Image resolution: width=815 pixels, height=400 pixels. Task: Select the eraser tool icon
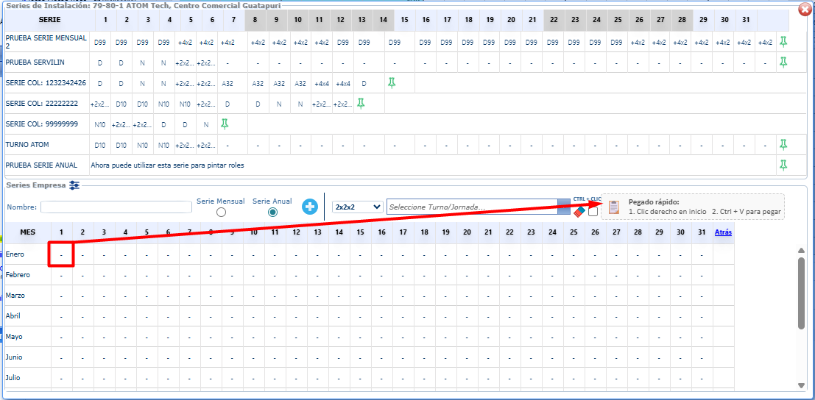(x=578, y=212)
